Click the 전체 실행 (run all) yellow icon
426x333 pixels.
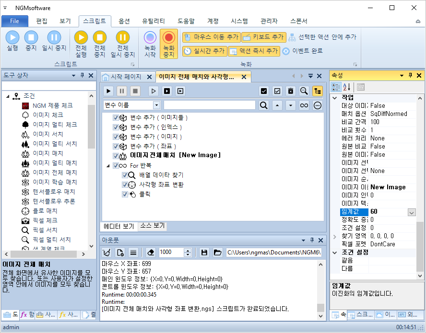(81, 37)
